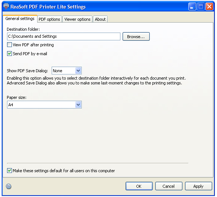Click the 'Enabling this option allows' description text
The height and width of the screenshot is (197, 217).
[96, 81]
